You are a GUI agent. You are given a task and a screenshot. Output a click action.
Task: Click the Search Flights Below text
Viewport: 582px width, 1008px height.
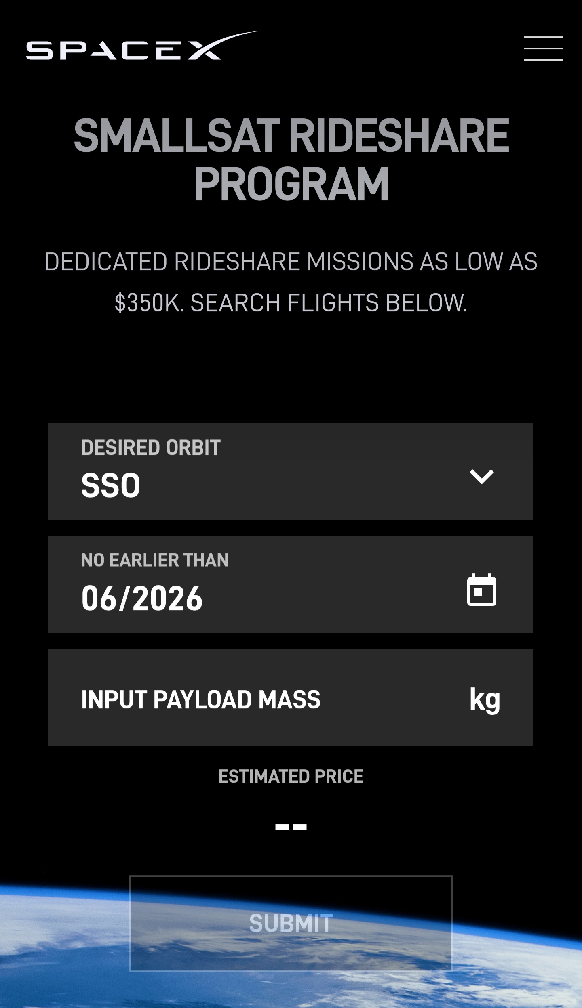coord(329,303)
